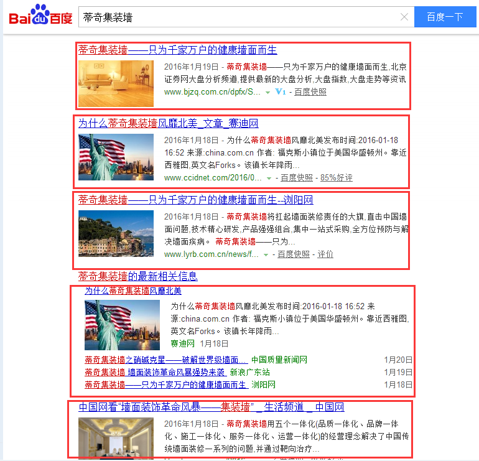Click the Baidu logo

[40, 16]
